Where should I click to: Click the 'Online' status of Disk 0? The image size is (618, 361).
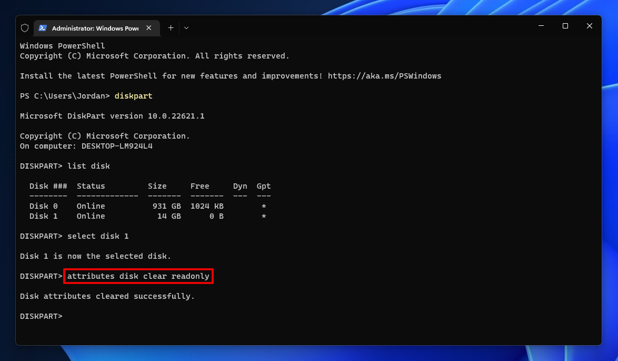tap(91, 206)
